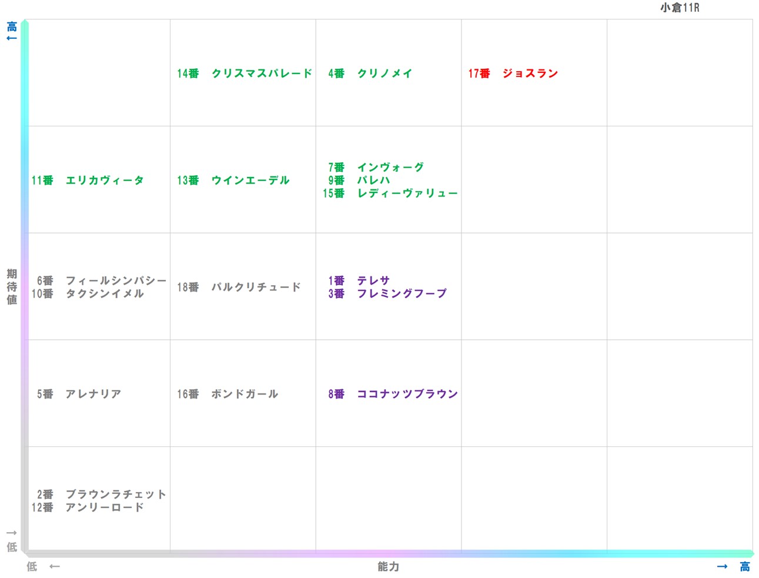This screenshot has width=759, height=578.
Task: Click 7番 インヴォーグ in the middle column
Action: tap(376, 167)
